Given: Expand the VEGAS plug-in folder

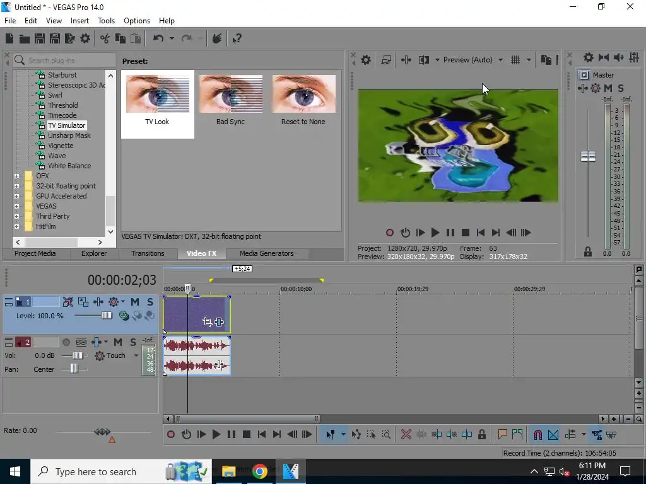Looking at the screenshot, I should tap(17, 206).
